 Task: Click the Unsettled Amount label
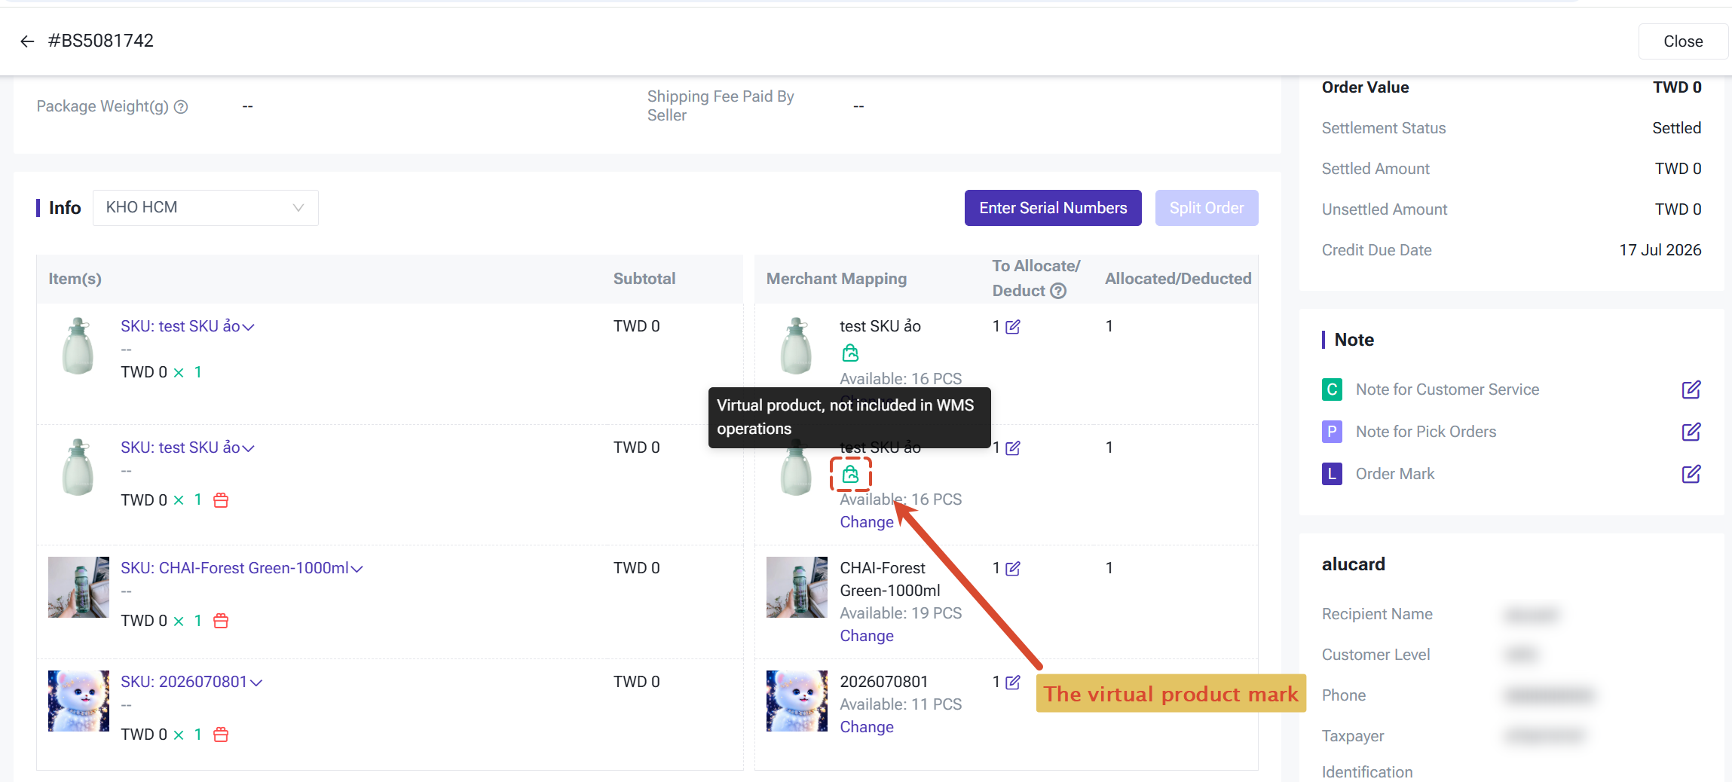1385,209
